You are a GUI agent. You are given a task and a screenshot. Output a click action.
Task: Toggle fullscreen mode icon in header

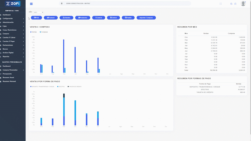(x=221, y=4)
